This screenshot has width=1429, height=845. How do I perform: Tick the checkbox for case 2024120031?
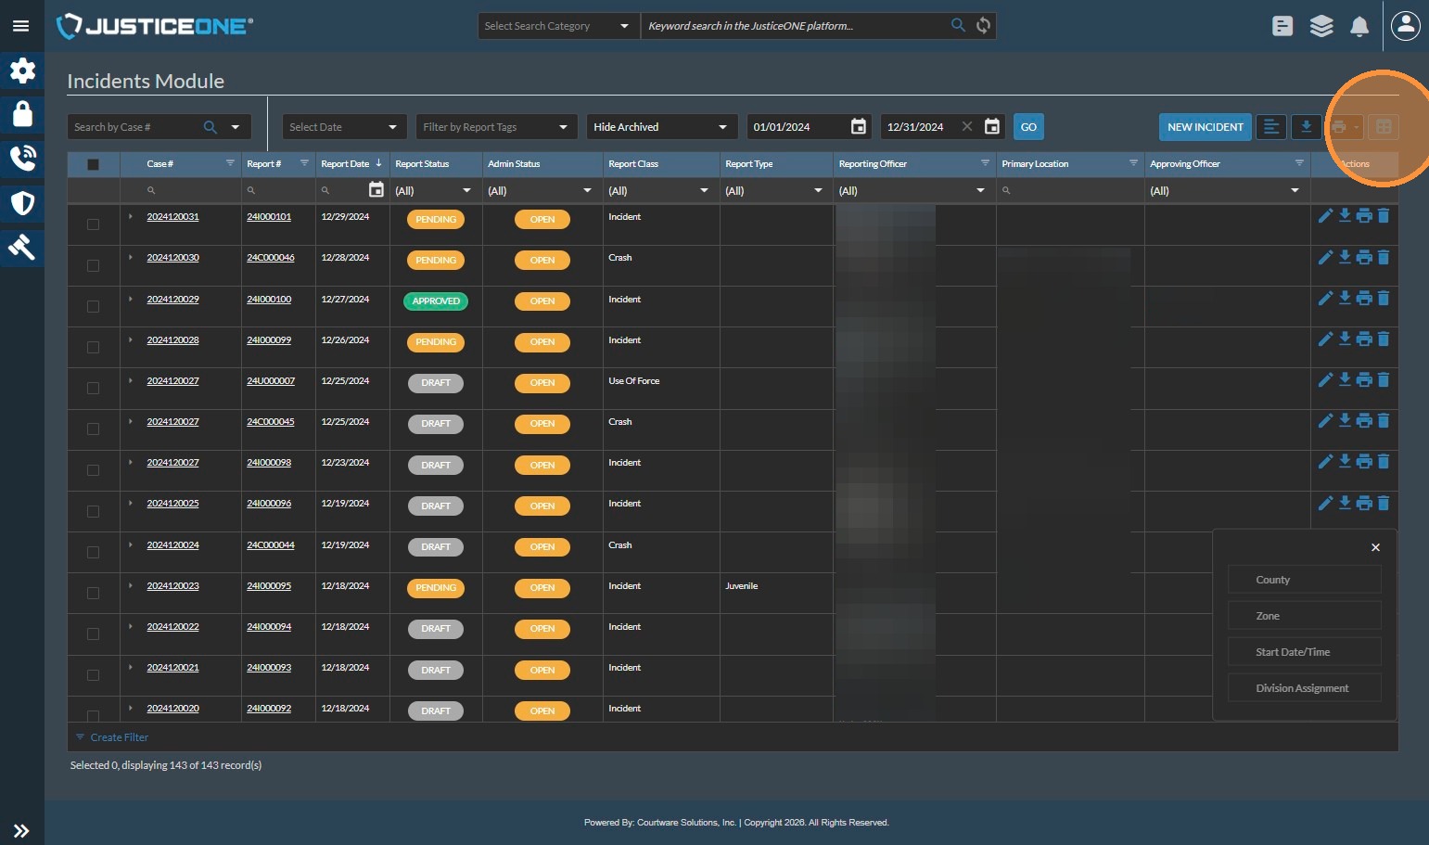(93, 224)
